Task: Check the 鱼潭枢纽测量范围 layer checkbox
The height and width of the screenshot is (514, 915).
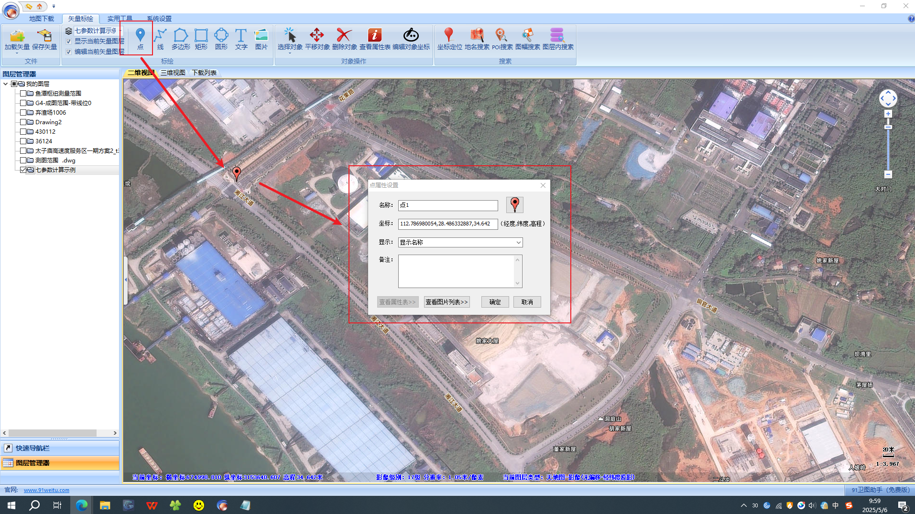Action: [x=23, y=94]
